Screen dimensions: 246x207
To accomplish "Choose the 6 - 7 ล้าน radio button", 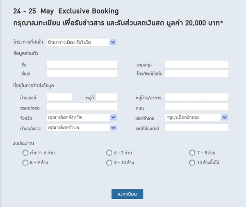I will tap(109, 152).
